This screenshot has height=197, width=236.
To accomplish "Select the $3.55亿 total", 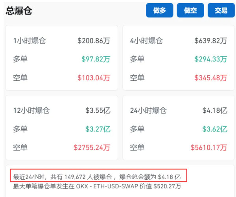I will coord(98,110).
